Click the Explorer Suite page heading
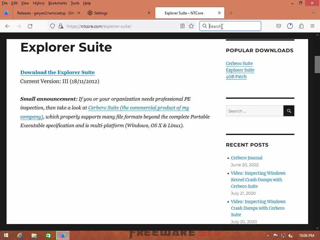Viewport: 320px width, 240px height. tap(66, 47)
